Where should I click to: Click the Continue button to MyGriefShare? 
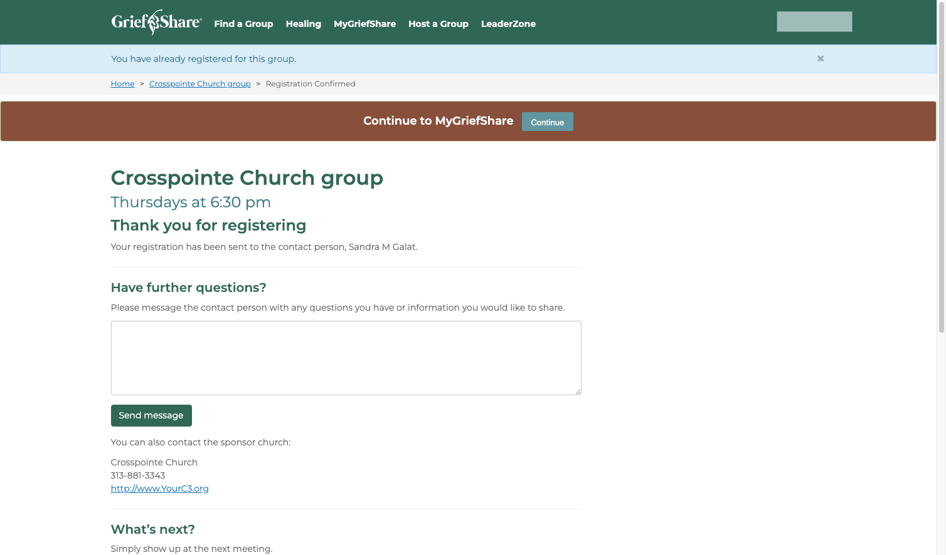548,122
